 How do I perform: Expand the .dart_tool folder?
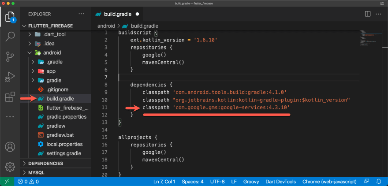pos(30,34)
